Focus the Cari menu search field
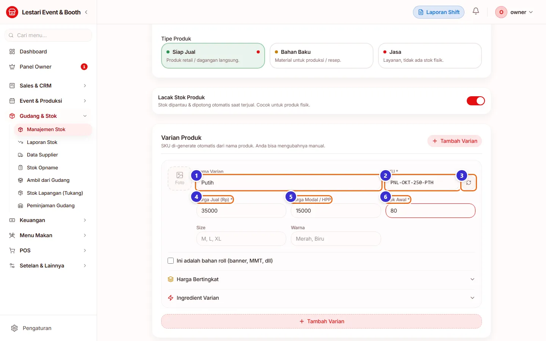 (x=48, y=35)
